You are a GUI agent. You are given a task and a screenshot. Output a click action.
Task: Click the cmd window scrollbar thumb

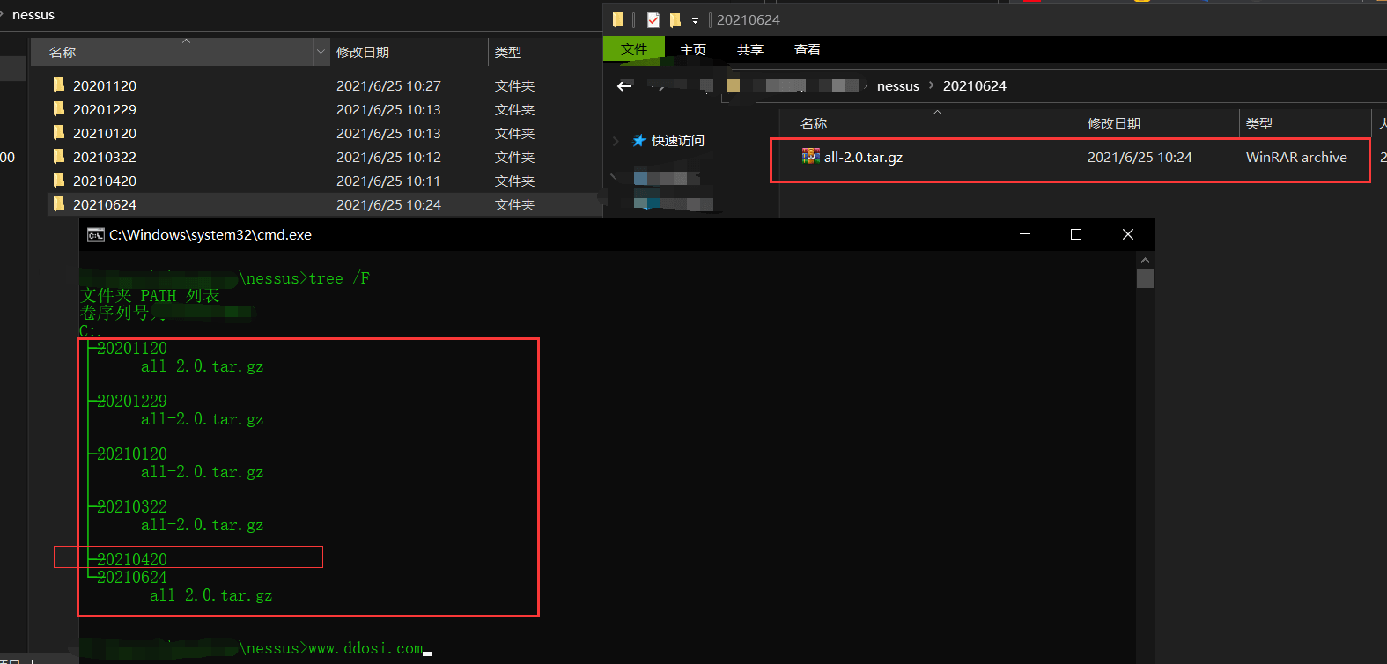click(1145, 279)
